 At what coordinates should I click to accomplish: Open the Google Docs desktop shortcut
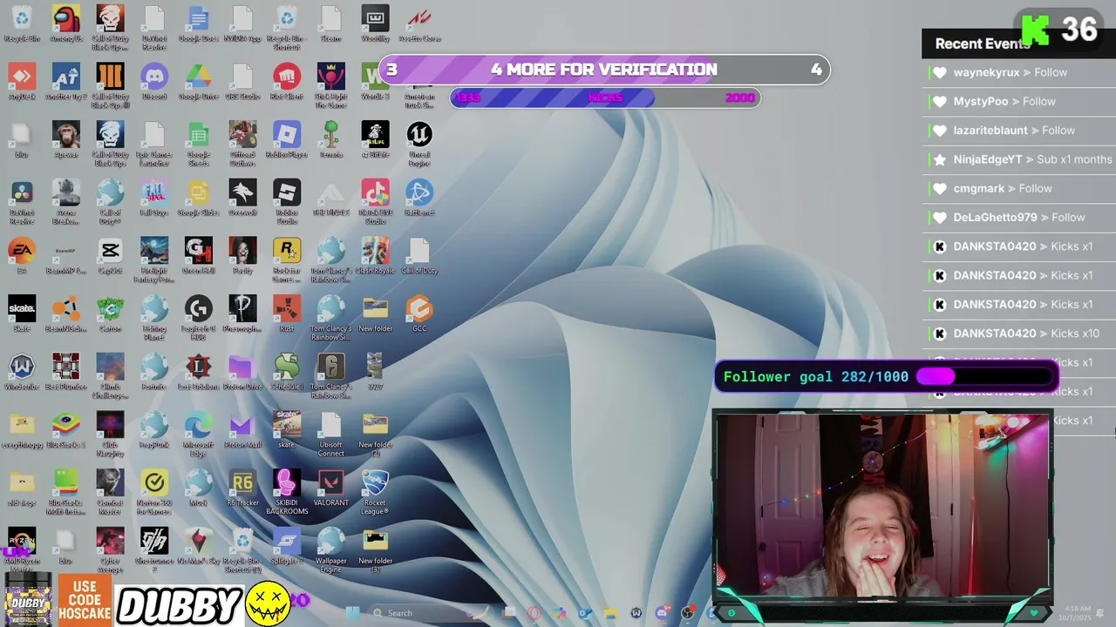pyautogui.click(x=199, y=24)
